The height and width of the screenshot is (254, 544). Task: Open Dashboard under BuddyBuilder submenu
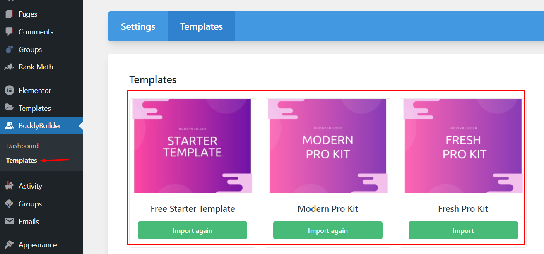tap(22, 146)
